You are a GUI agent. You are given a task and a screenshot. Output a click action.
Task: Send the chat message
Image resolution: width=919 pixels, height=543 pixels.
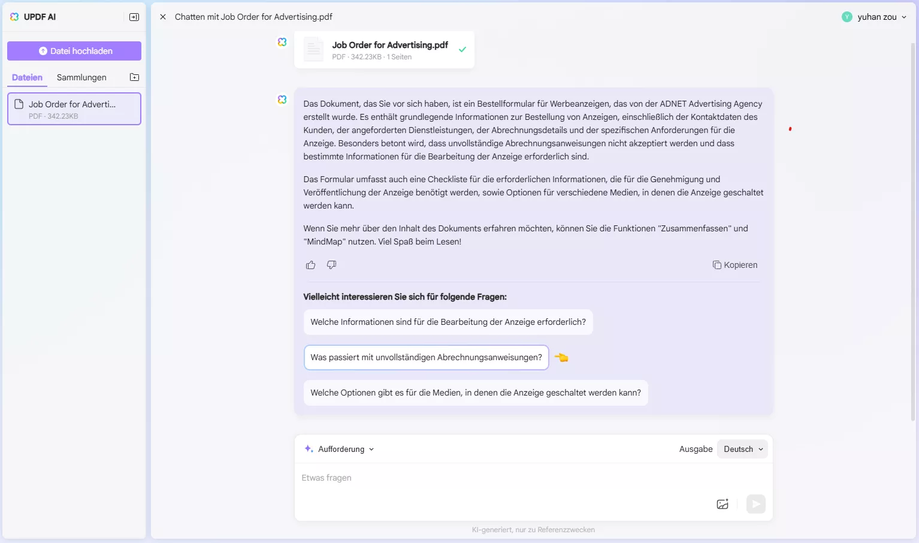pyautogui.click(x=756, y=504)
